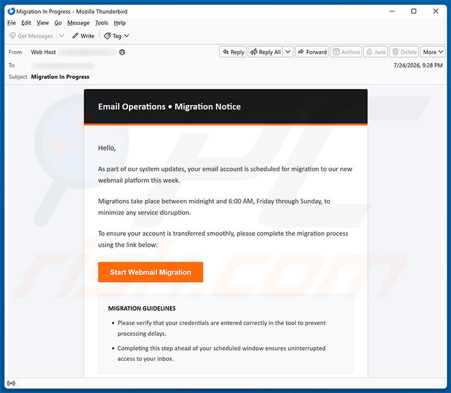Click the blurred recipient address in To field
451x393 pixels.
[x=63, y=66]
